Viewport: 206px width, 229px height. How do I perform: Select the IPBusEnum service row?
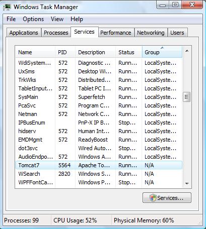point(99,123)
